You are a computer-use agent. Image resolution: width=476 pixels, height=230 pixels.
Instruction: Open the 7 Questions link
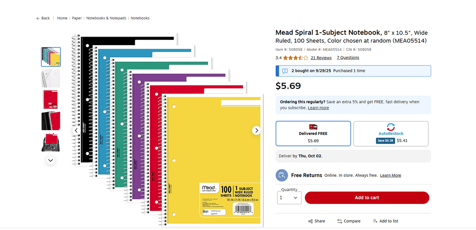(x=348, y=58)
